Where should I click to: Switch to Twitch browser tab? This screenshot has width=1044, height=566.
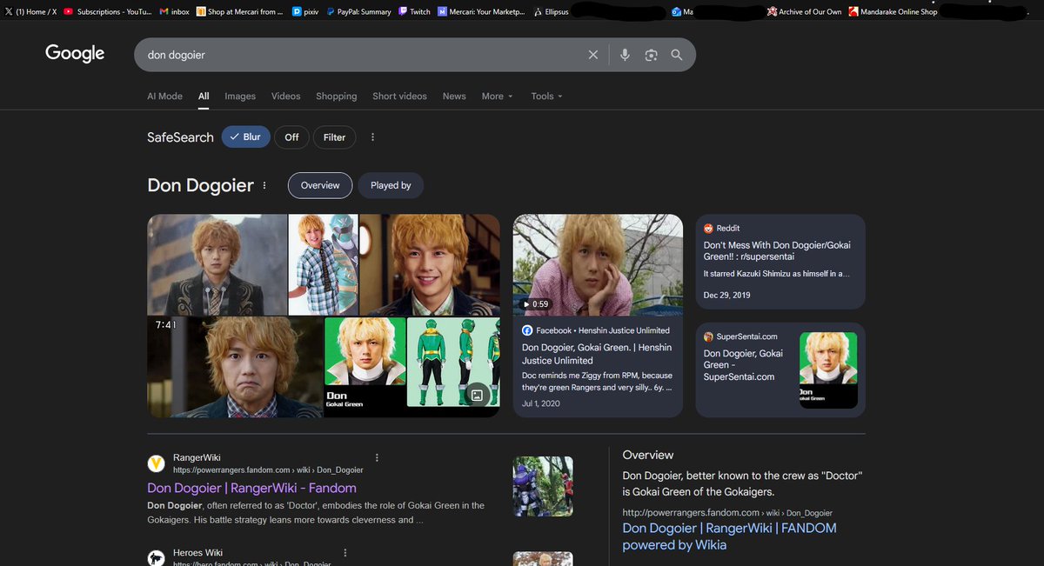(x=414, y=12)
